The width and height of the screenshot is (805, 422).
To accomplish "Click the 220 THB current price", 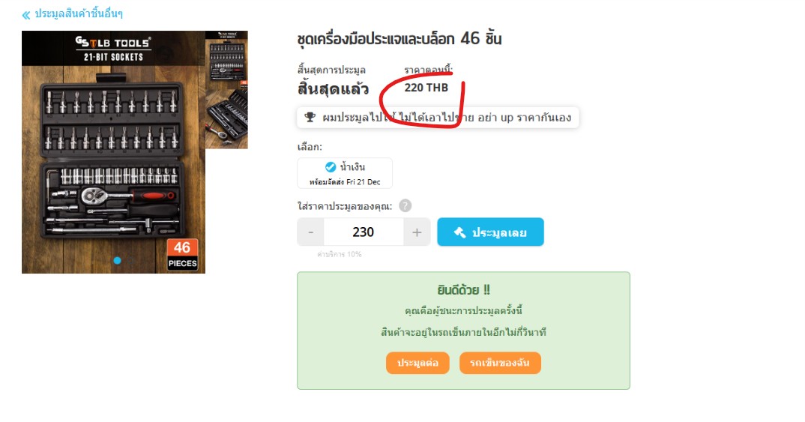I will [426, 88].
